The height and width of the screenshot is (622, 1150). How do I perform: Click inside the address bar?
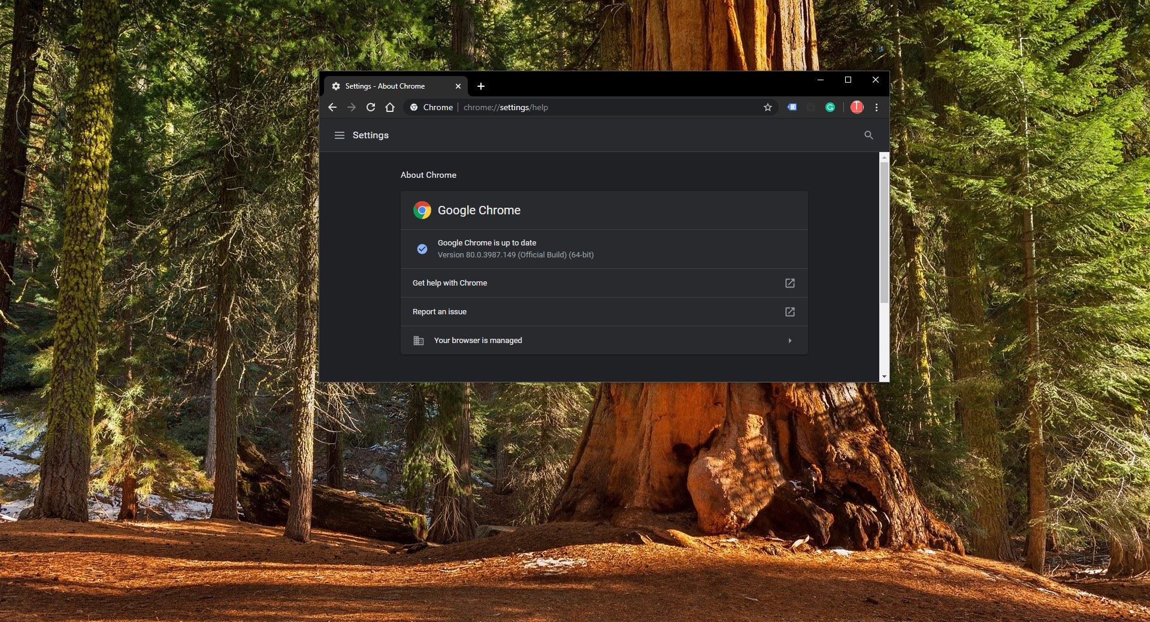(x=599, y=107)
